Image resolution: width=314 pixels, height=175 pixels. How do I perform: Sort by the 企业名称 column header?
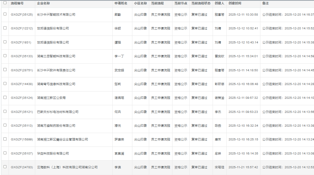coord(44,3)
